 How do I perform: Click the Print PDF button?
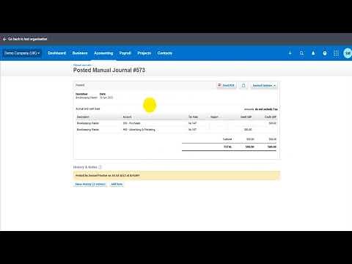click(x=227, y=85)
